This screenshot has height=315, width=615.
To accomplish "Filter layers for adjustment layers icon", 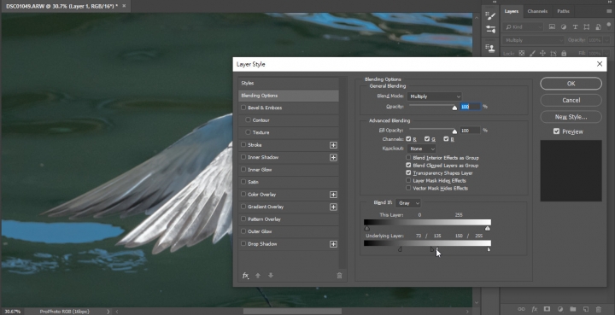I will 564,27.
